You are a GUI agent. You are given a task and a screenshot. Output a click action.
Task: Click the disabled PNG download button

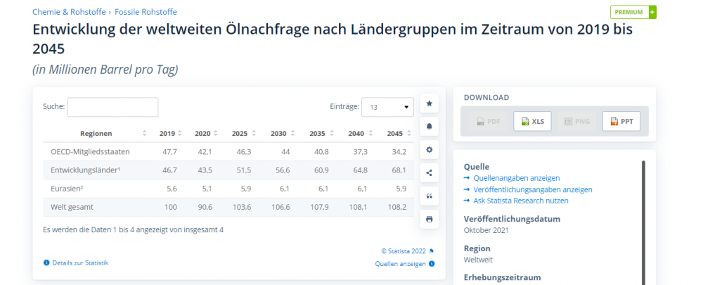[576, 121]
